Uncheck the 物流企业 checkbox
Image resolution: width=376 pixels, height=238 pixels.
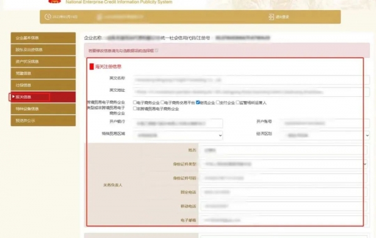pyautogui.click(x=198, y=102)
